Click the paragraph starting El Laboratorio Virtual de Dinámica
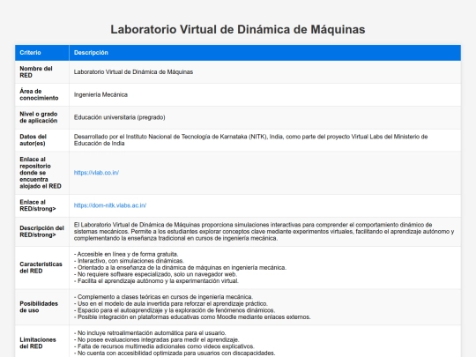Image resolution: width=476 pixels, height=357 pixels. pyautogui.click(x=264, y=232)
